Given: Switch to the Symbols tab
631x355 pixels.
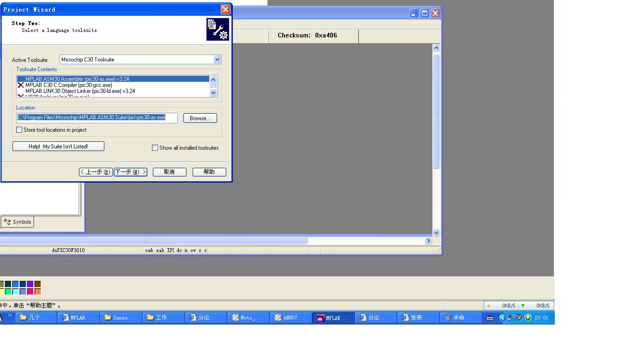Looking at the screenshot, I should [18, 222].
